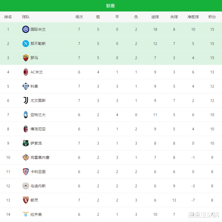Click the Atalanta (亚特兰大) crest icon
This screenshot has width=222, height=222.
[25, 115]
